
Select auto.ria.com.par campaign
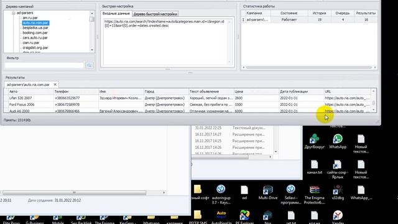coord(35,23)
